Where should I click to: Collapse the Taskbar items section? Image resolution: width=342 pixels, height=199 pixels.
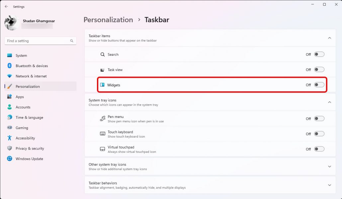click(x=329, y=38)
